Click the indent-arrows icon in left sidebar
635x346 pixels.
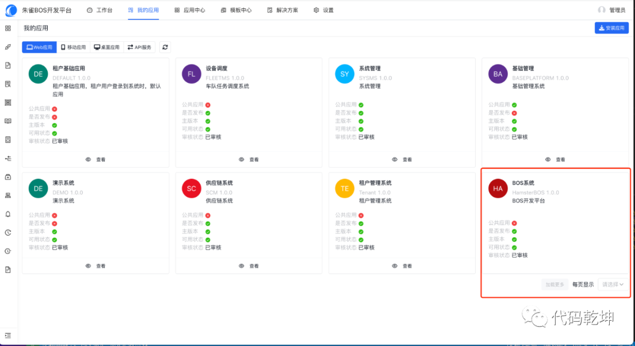click(x=8, y=158)
